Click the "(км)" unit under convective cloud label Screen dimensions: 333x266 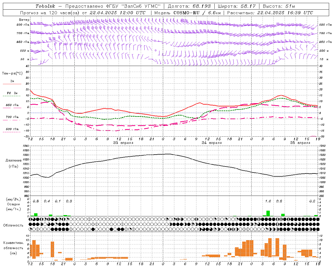click(13, 253)
